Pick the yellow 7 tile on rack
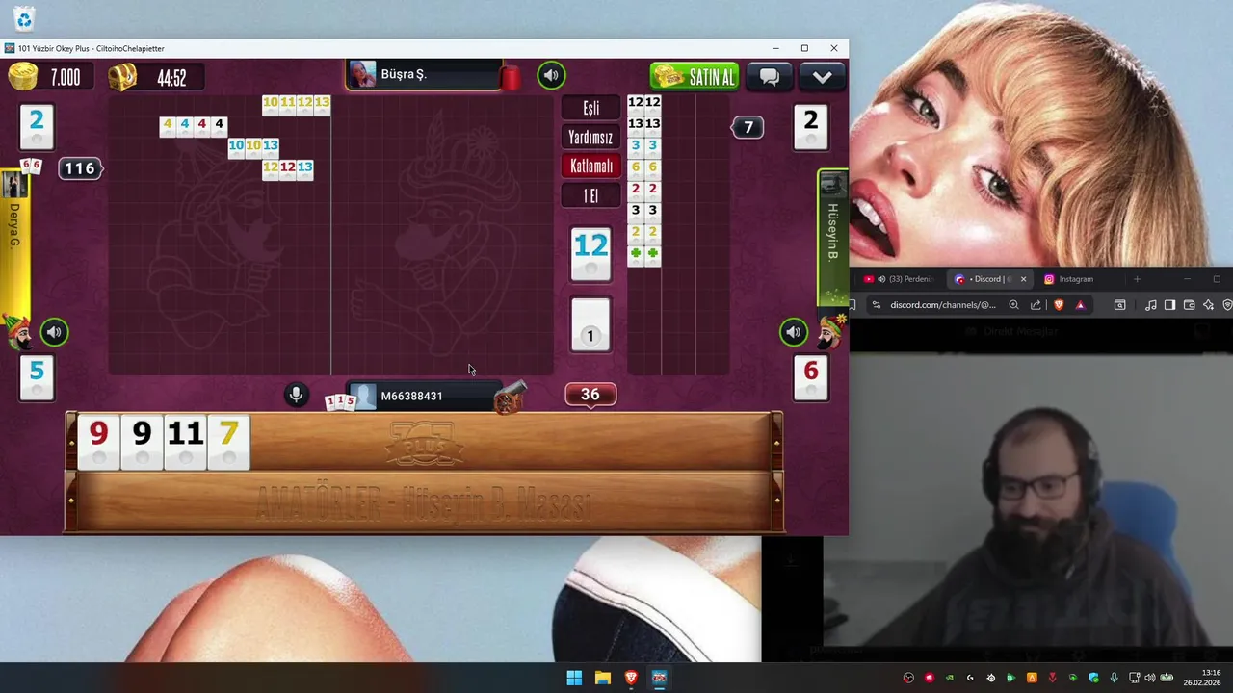 [x=228, y=443]
